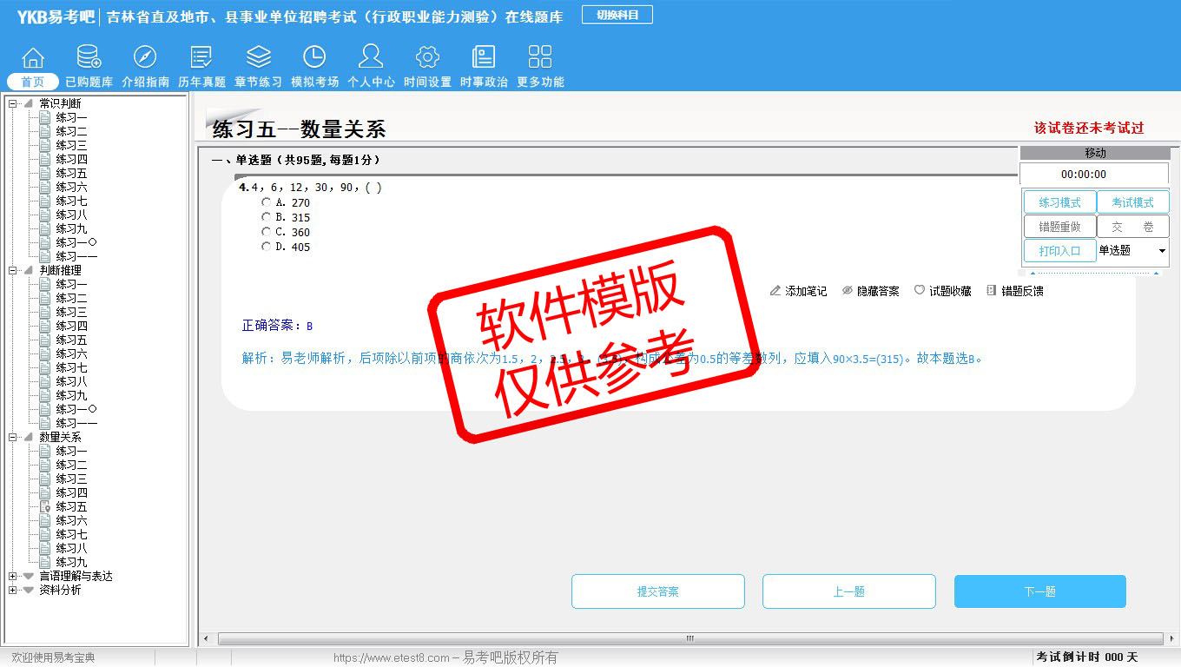Select the 章节练习 layers icon

click(x=258, y=58)
